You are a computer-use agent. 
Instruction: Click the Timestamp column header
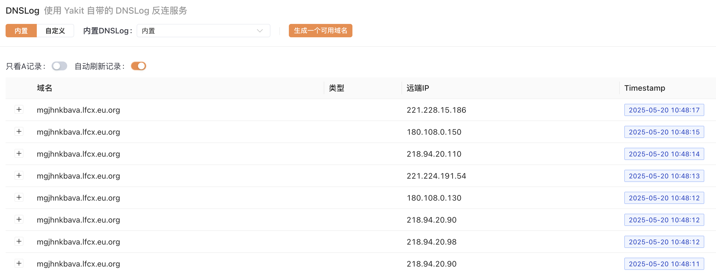click(645, 88)
